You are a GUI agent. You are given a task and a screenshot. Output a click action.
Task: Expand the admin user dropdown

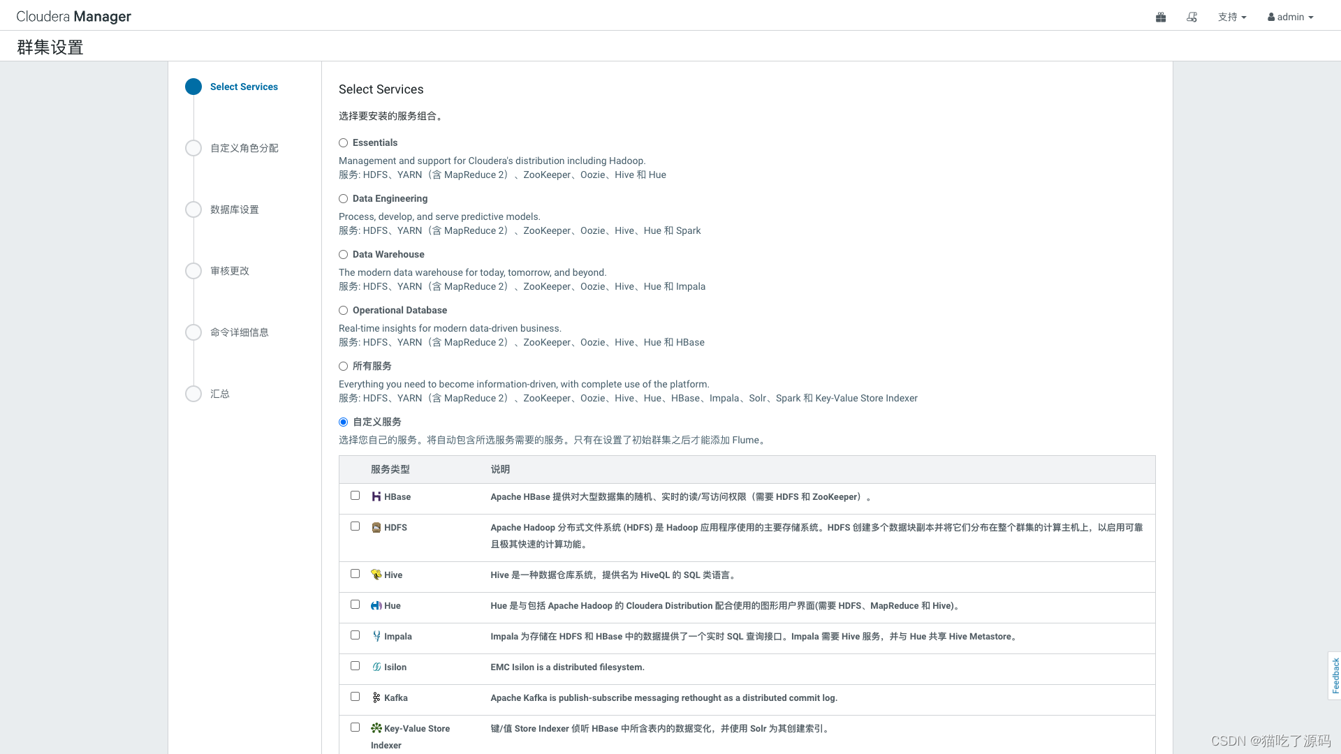coord(1290,17)
